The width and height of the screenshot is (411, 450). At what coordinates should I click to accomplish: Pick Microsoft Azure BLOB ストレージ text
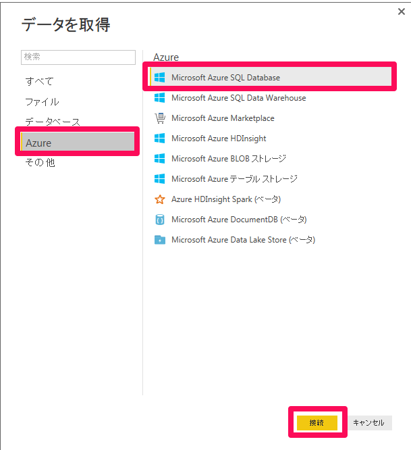(229, 158)
